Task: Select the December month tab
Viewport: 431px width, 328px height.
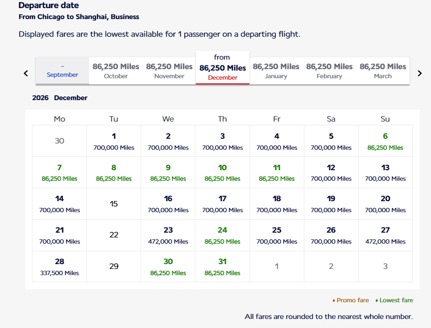Action: (x=223, y=68)
